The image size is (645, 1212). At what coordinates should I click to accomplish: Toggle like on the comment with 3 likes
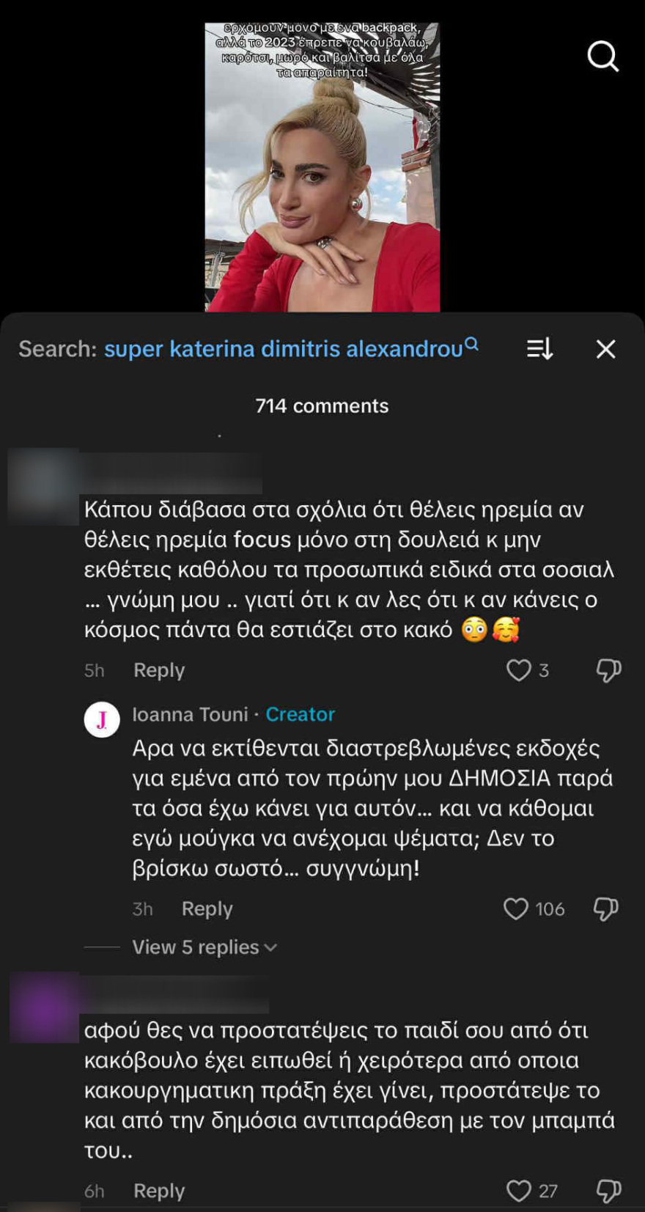point(519,670)
